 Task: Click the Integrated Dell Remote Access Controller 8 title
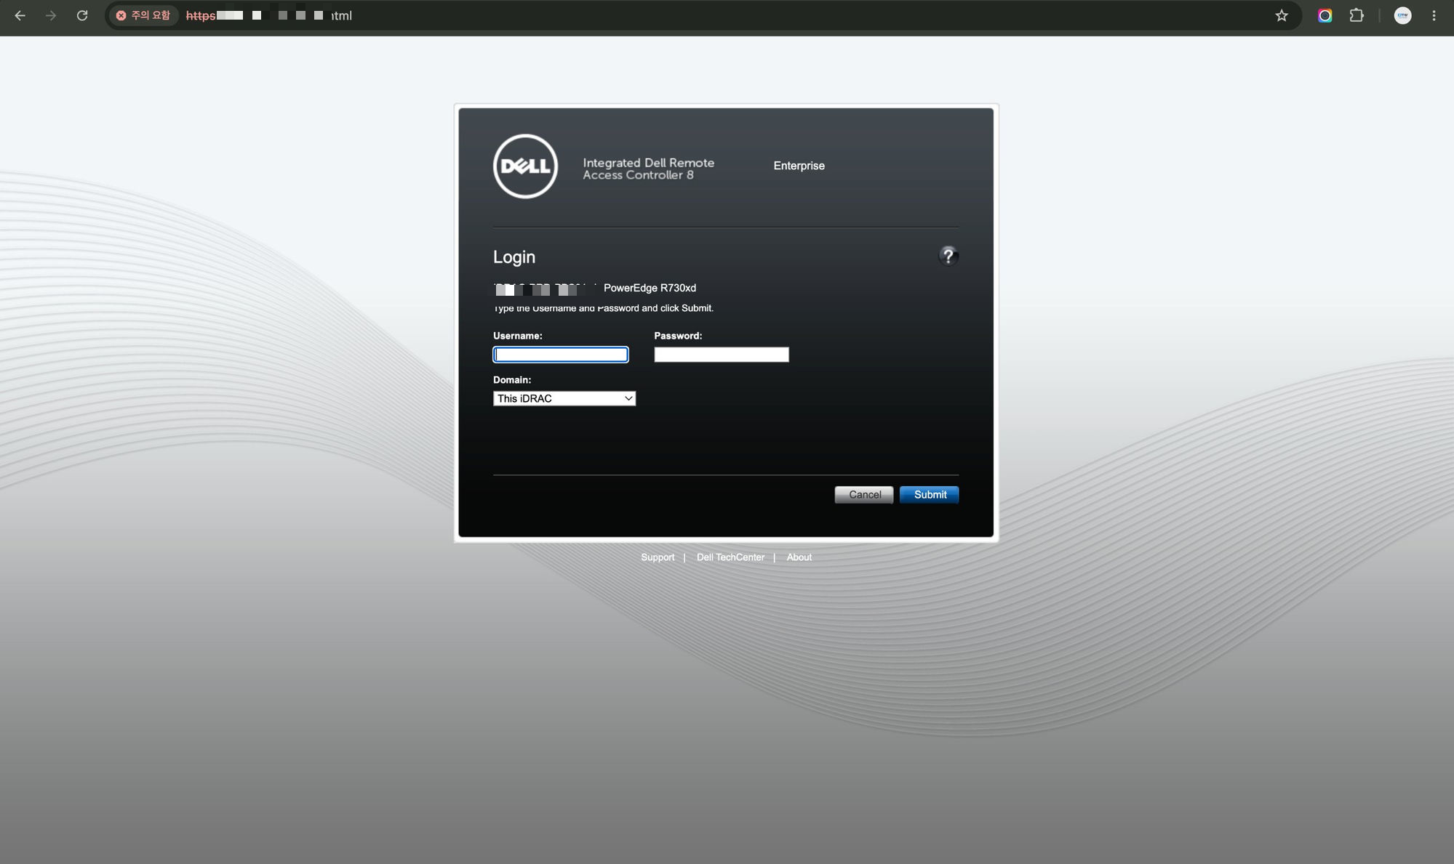648,169
